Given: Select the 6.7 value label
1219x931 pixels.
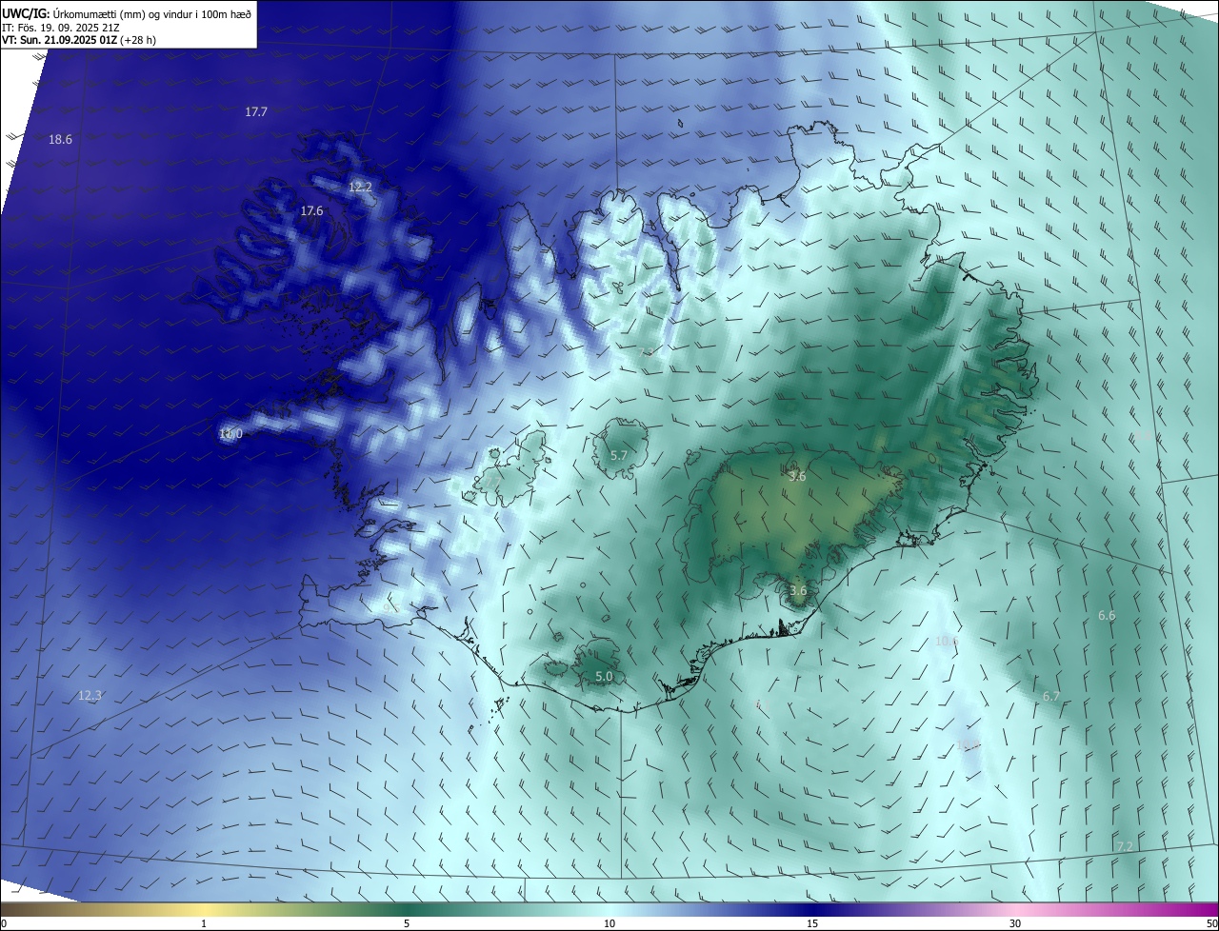Looking at the screenshot, I should pos(1051,697).
